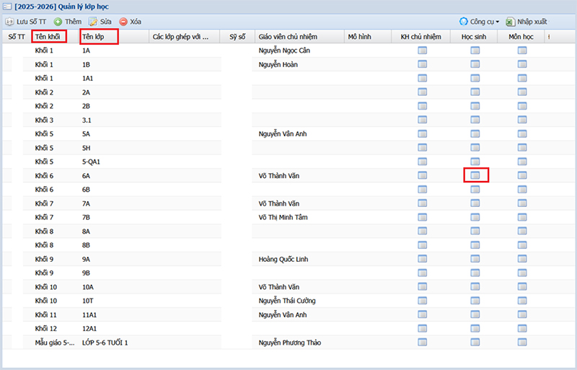Click Thêm to add a class
Viewport: 577px width, 370px height.
coord(68,22)
